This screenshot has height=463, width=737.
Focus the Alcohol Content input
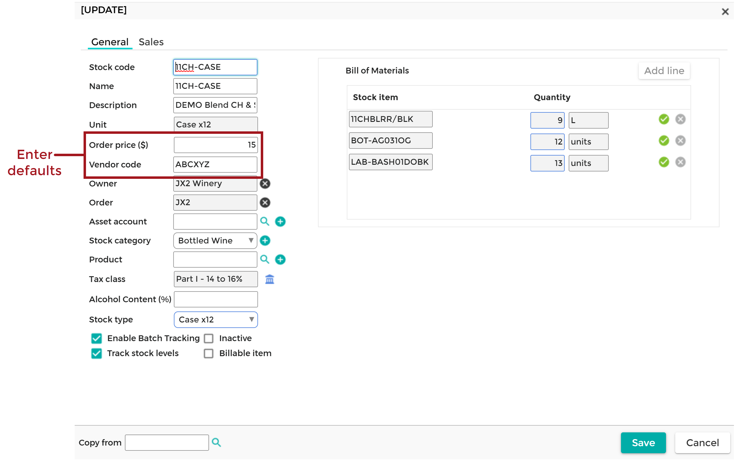pyautogui.click(x=216, y=299)
